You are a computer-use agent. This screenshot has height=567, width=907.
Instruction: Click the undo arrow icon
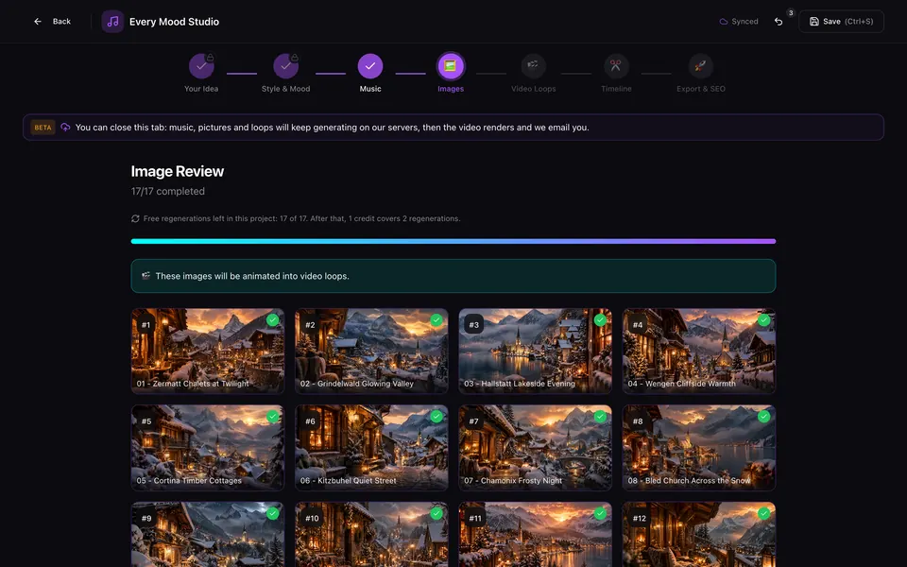coord(779,22)
